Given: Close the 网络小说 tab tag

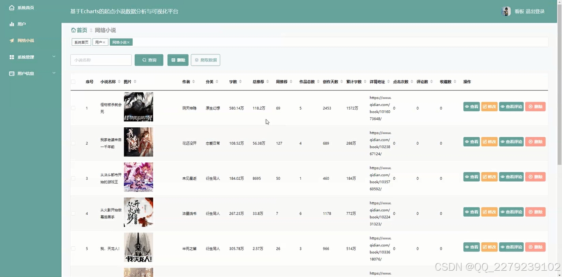Looking at the screenshot, I should tap(128, 43).
